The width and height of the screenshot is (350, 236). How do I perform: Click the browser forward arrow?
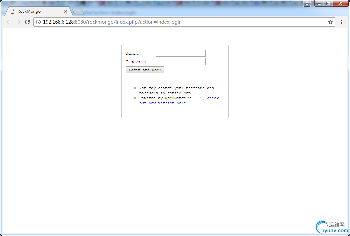pos(18,22)
